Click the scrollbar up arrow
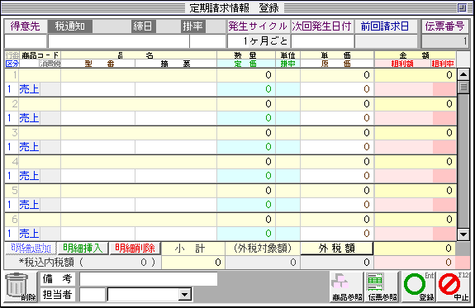The image size is (475, 308). tap(463, 74)
